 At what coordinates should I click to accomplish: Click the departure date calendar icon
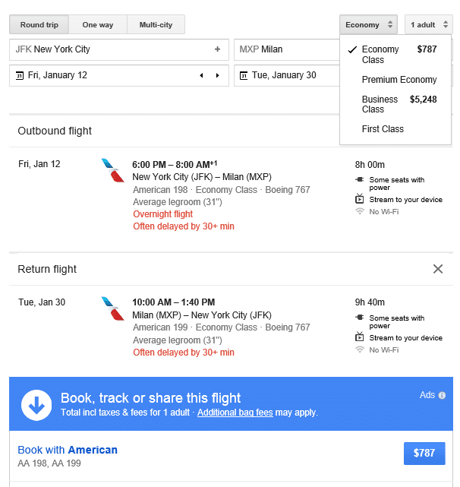[19, 75]
